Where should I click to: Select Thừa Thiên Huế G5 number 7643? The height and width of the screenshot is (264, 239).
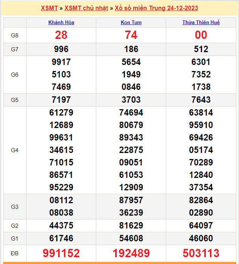(201, 100)
